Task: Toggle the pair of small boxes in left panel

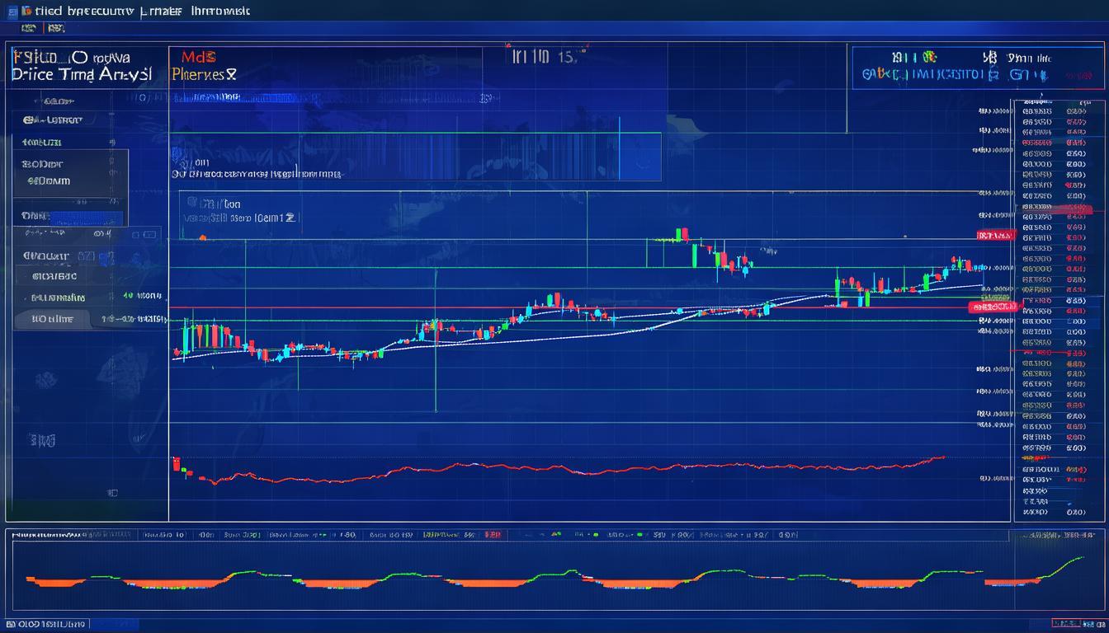Action: point(144,235)
